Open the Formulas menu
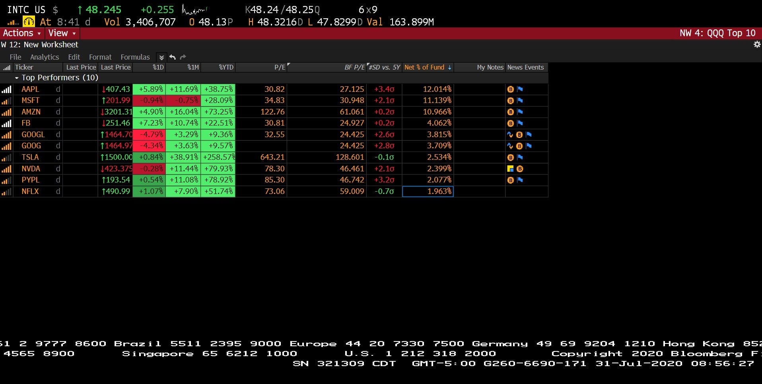The width and height of the screenshot is (762, 384). click(135, 57)
